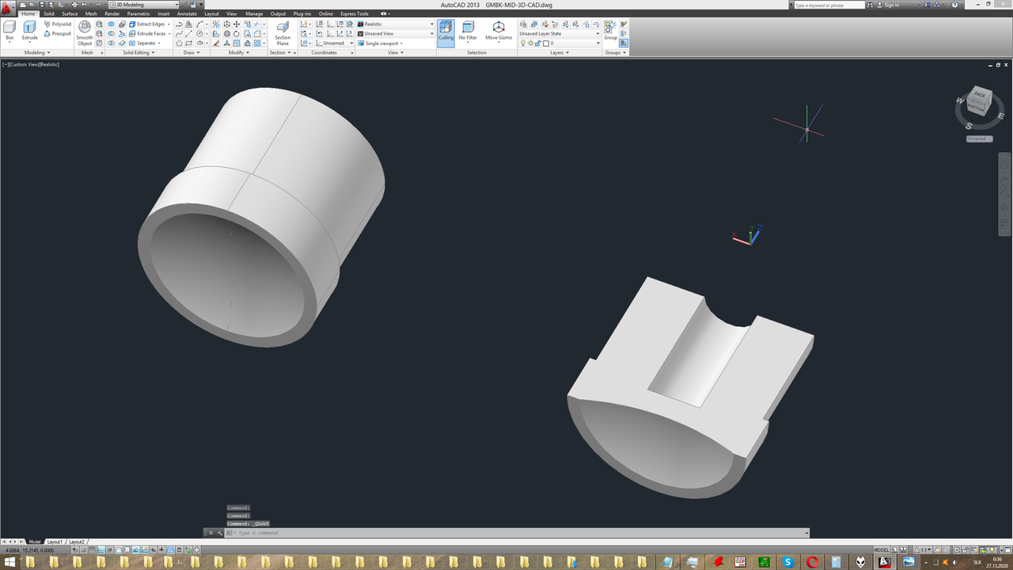The image size is (1013, 570).
Task: Click the Smooth Object mesh tool
Action: click(x=85, y=34)
